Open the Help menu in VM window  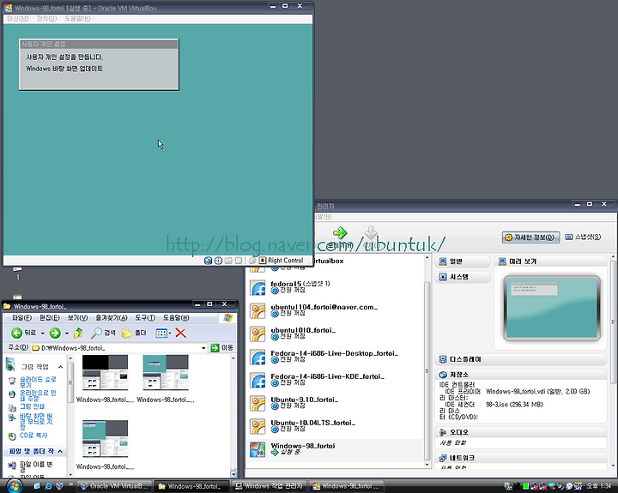tap(77, 19)
